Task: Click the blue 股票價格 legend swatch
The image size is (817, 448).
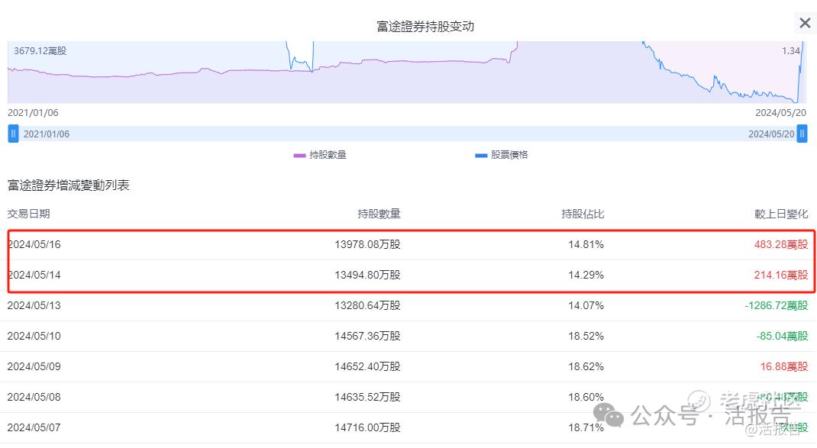Action: 481,155
